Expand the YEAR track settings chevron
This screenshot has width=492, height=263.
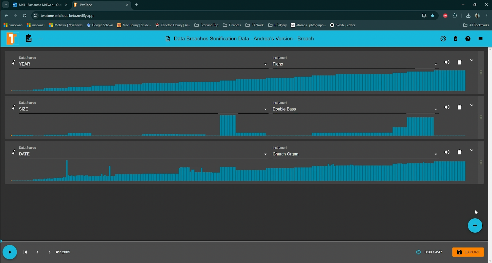472,60
